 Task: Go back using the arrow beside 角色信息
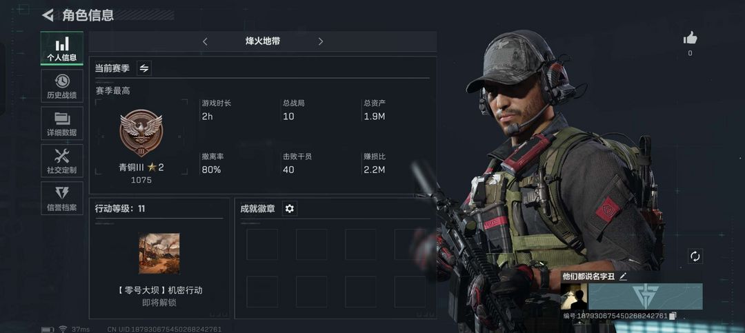48,15
